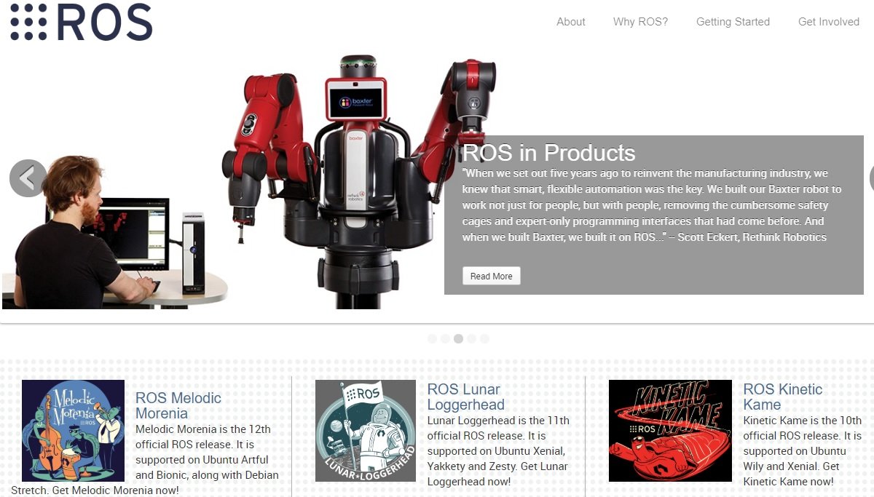
Task: Select the fifth carousel indicator dot
Action: coord(484,338)
